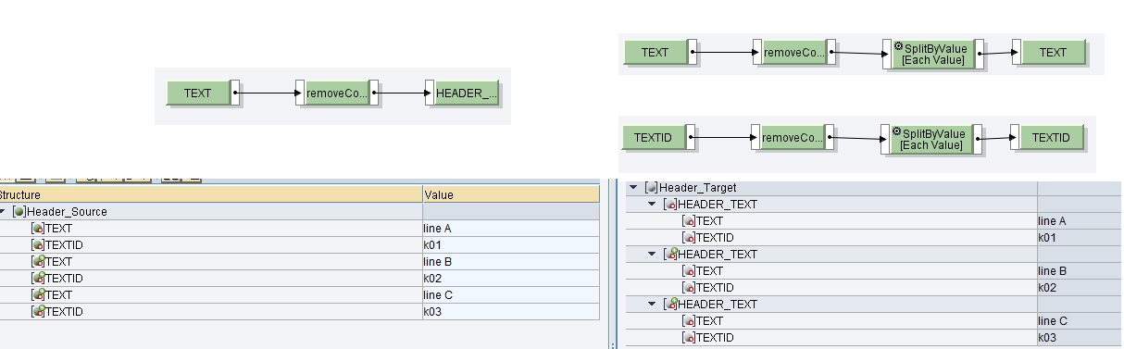Click icon of source TEXT row line A
The image size is (1124, 349).
(38, 229)
